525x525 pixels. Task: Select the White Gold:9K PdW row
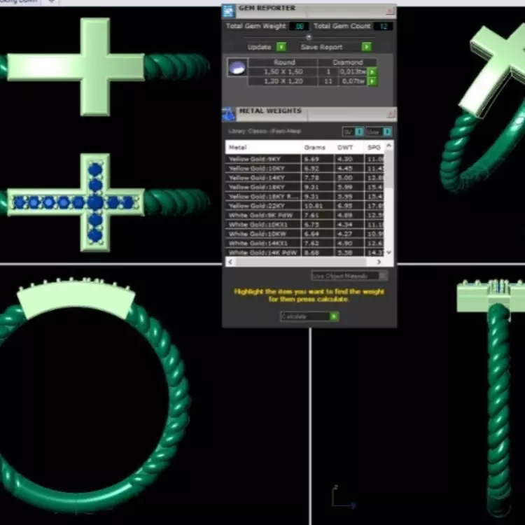304,216
